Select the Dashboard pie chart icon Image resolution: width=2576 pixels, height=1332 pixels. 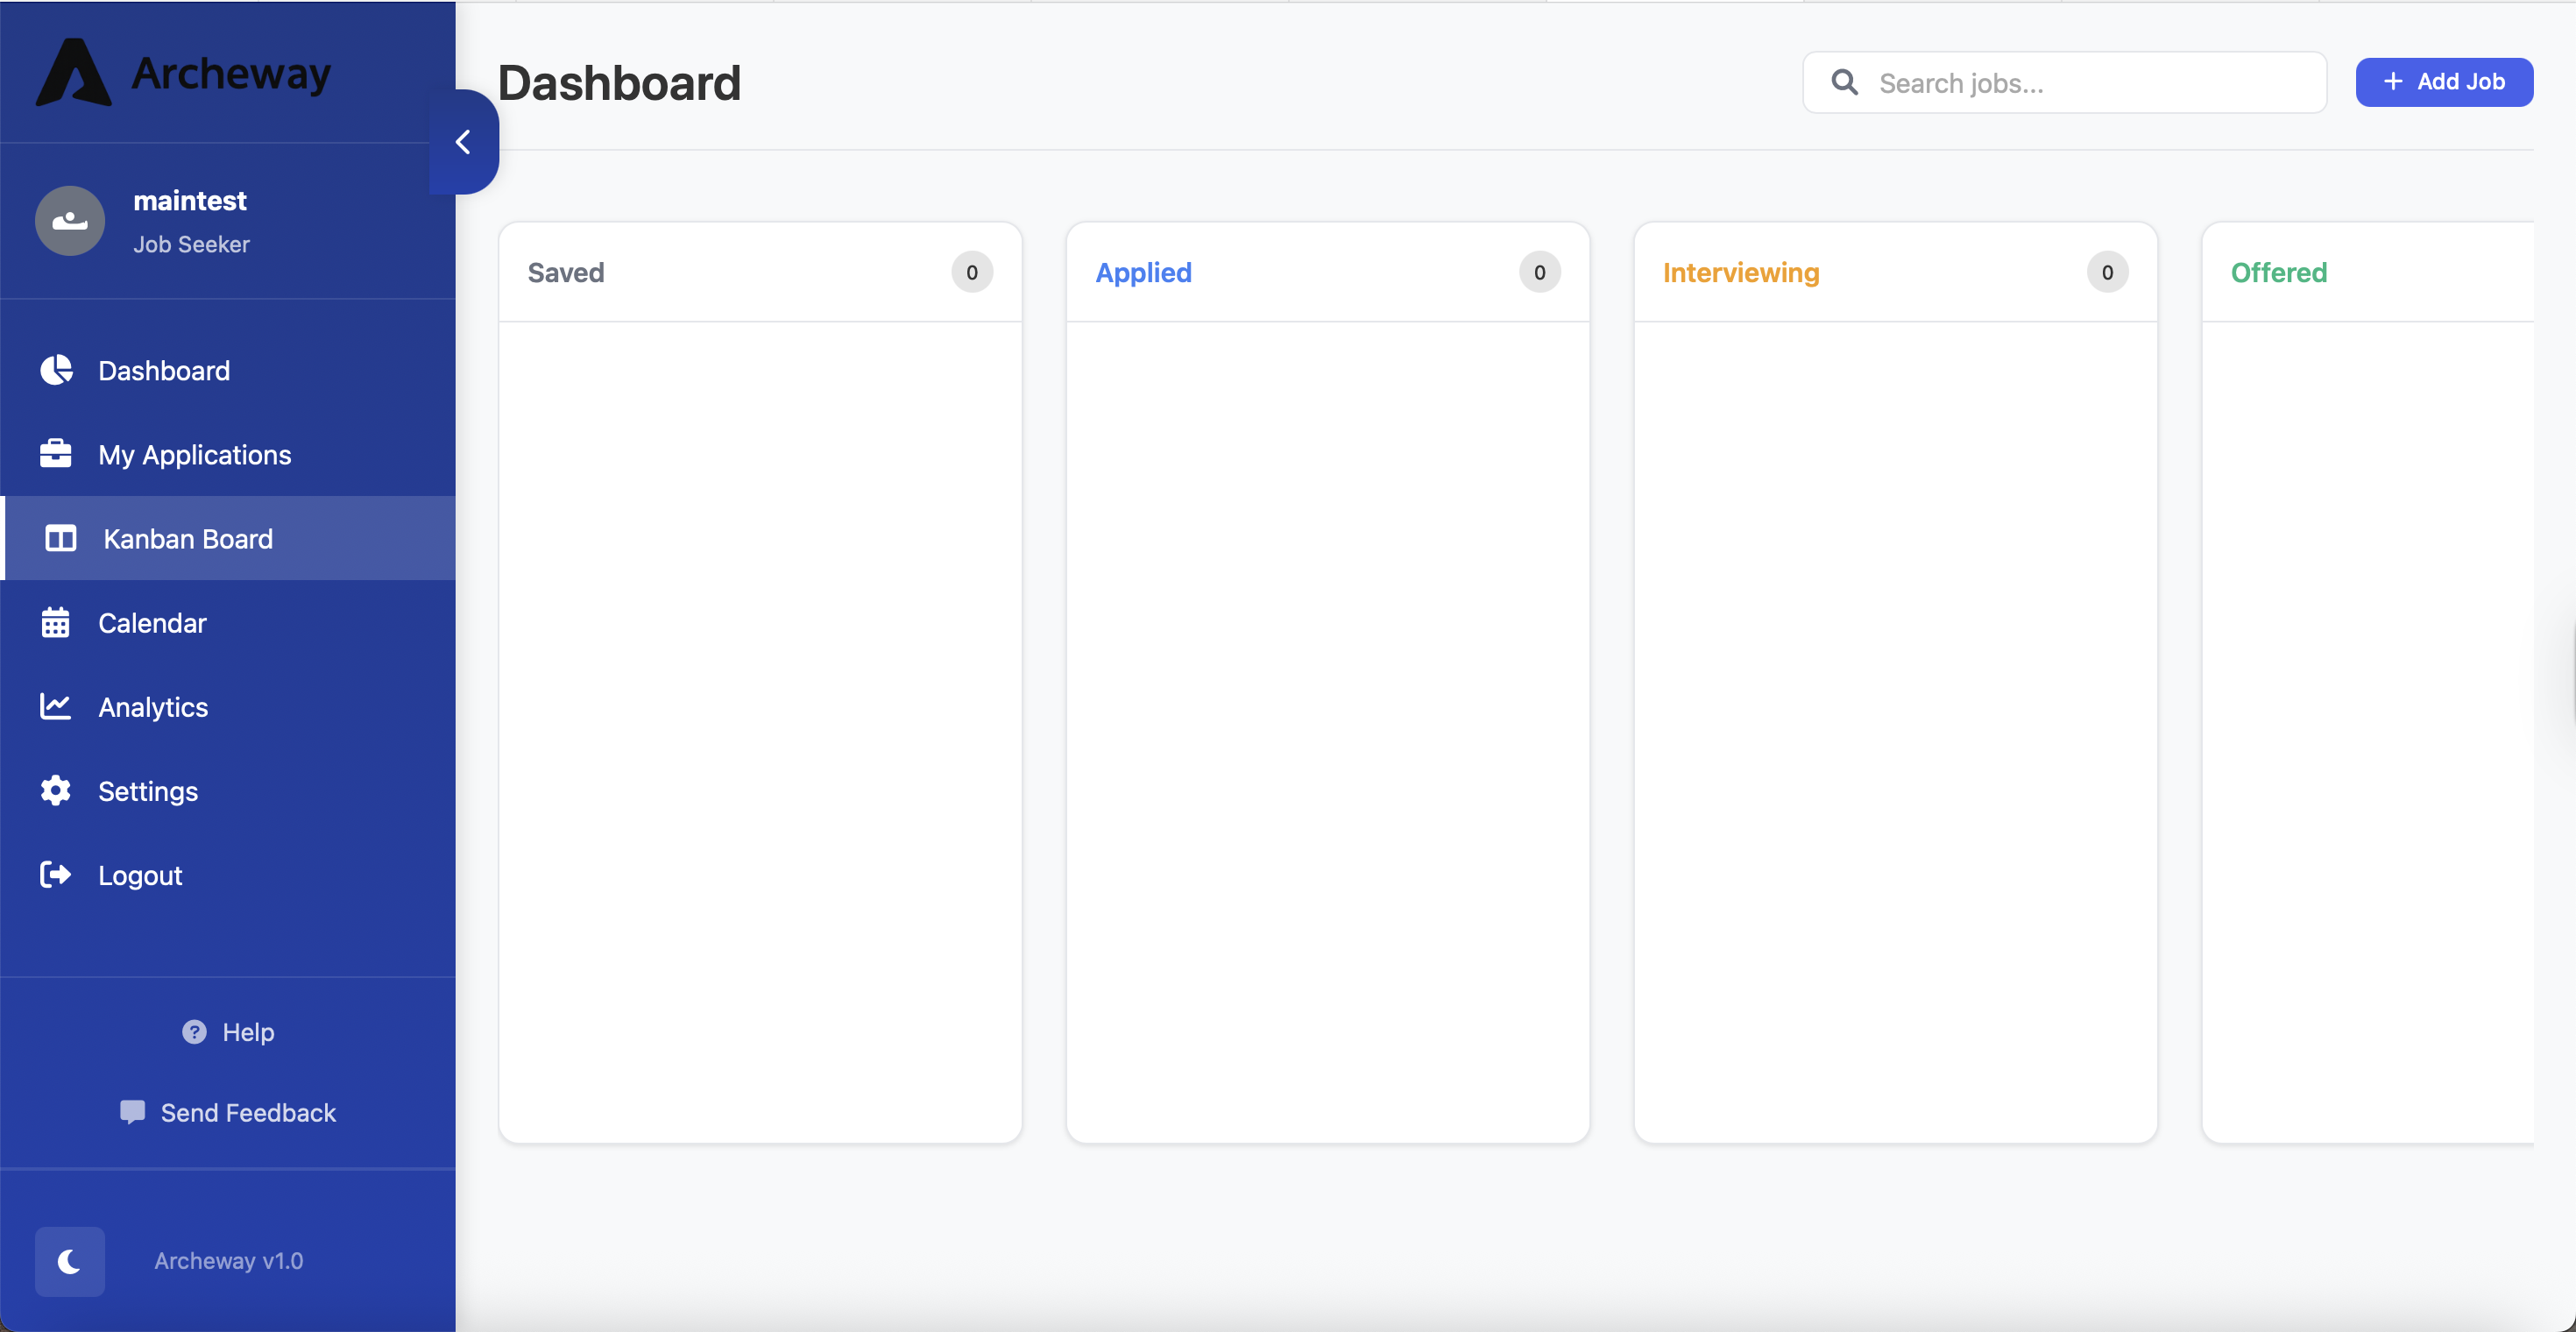click(55, 370)
